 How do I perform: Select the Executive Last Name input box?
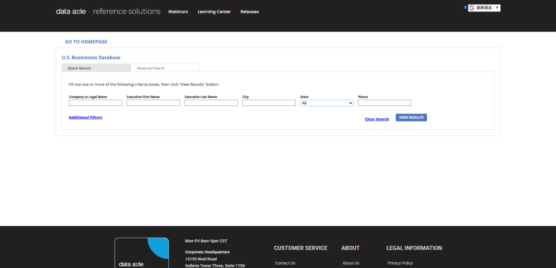coord(211,103)
